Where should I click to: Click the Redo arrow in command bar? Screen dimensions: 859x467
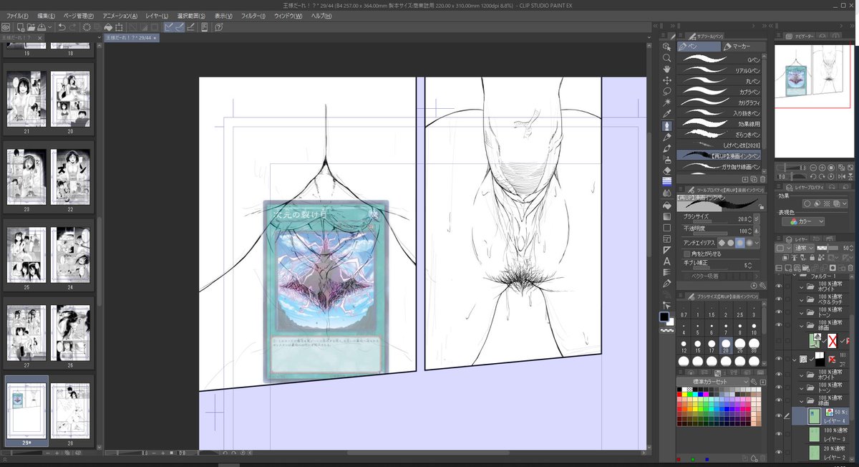(x=73, y=27)
